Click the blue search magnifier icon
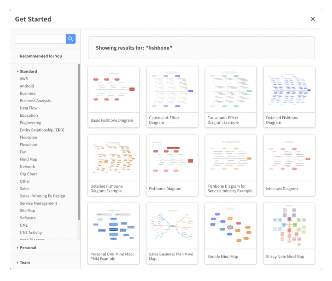332x281 pixels. 71,39
